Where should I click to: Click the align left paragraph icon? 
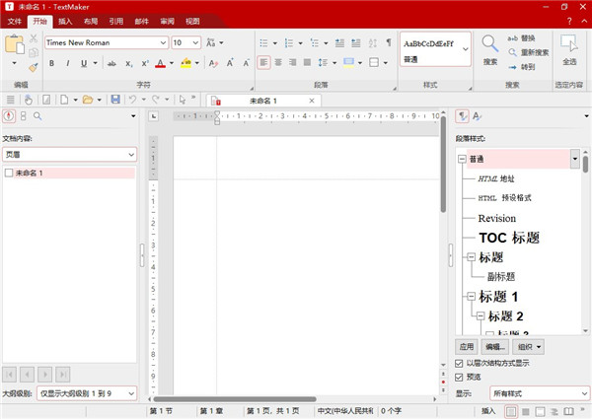click(x=264, y=62)
